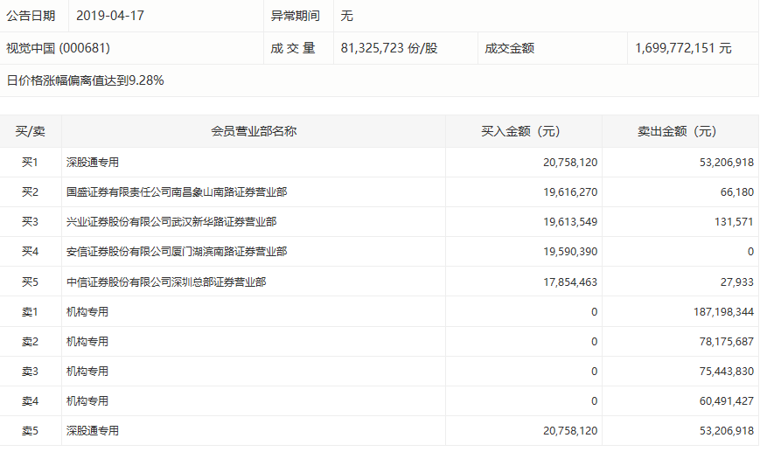Click the 成交金额 value 1,699,772,151 元
Screen dimensions: 760x452
(683, 48)
